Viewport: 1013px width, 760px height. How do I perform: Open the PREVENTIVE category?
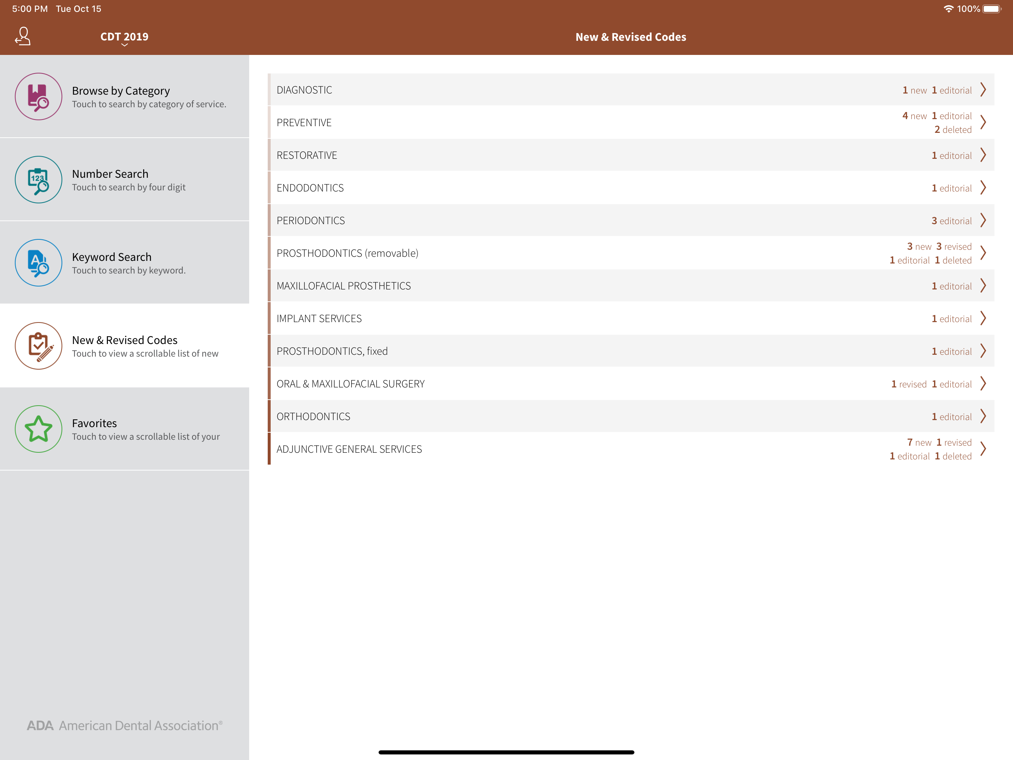click(x=631, y=122)
